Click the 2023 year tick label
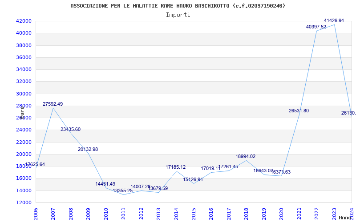The image size is (356, 222). (334, 211)
